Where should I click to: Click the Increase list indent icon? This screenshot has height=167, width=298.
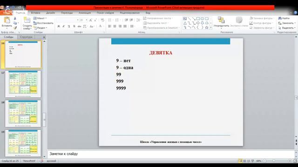[131, 20]
